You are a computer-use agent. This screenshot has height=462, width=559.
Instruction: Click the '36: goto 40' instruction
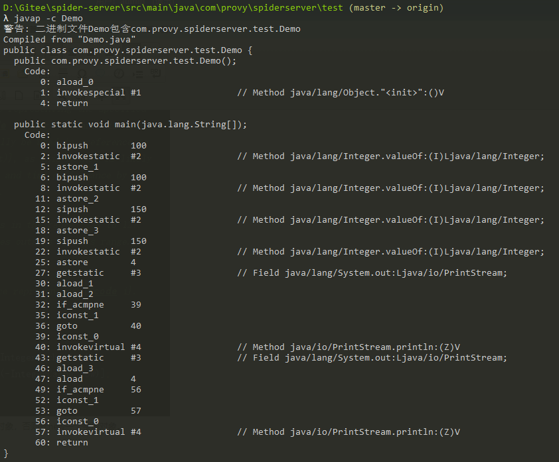(x=88, y=326)
